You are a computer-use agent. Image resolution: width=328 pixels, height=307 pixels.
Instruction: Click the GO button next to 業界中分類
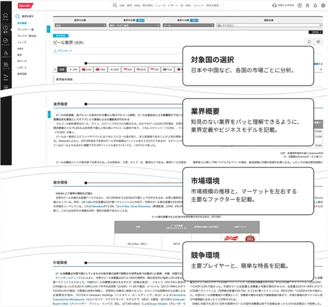140,20
